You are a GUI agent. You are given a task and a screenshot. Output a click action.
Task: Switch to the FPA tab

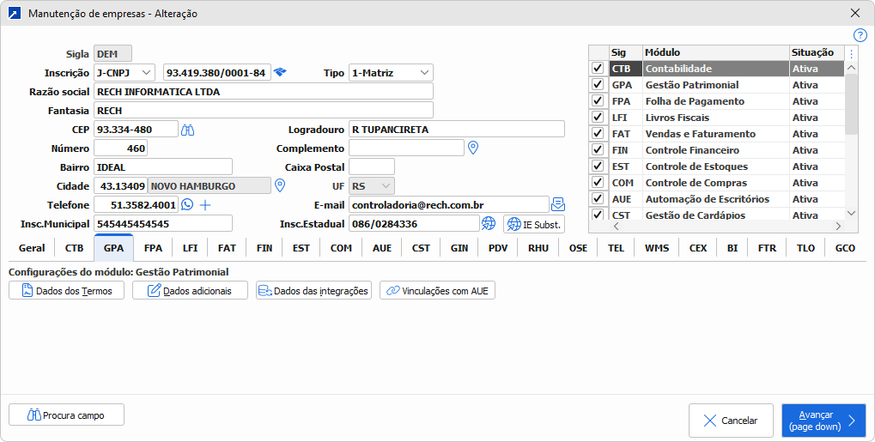coord(153,248)
